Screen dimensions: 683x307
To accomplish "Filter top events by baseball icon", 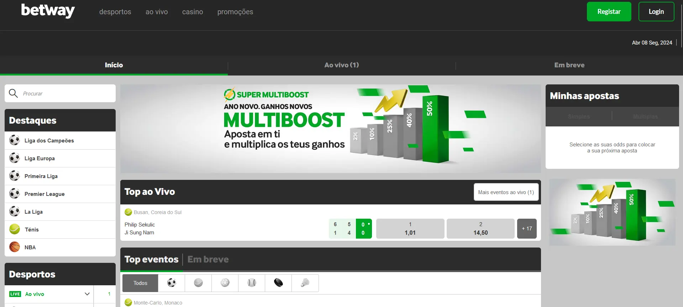I will 252,283.
